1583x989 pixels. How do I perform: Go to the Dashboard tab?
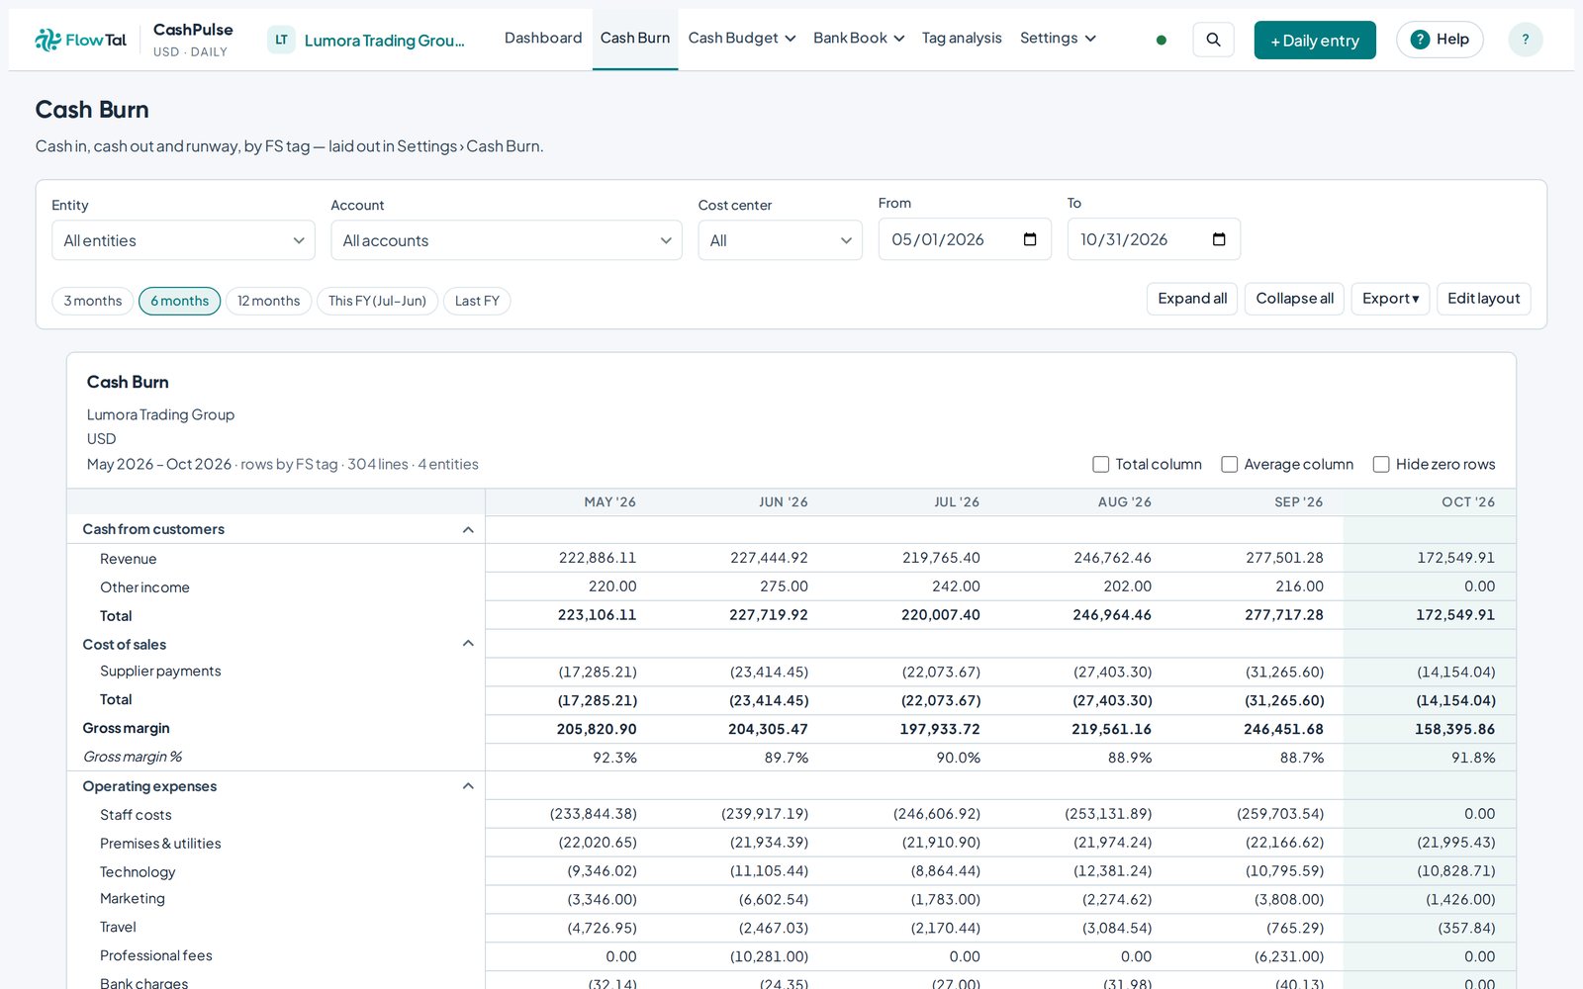coord(543,39)
